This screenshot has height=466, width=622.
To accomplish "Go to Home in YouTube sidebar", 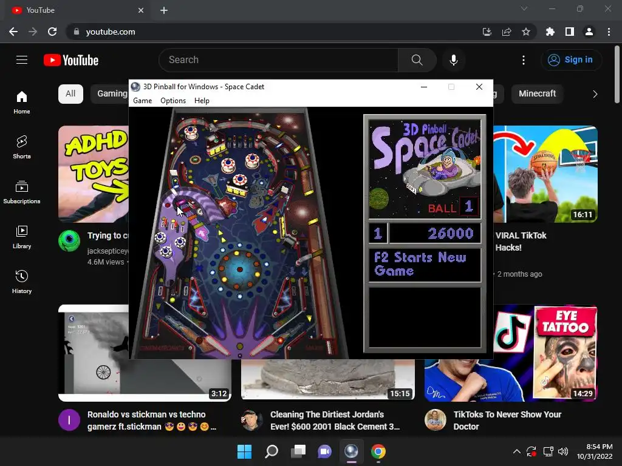I will point(22,102).
